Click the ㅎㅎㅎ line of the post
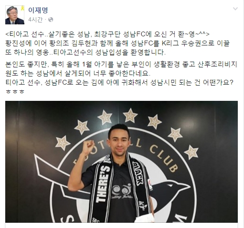Viewport: 244px width, 228px height. tap(15, 91)
